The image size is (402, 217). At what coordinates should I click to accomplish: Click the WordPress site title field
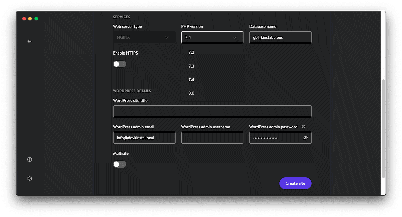point(212,111)
